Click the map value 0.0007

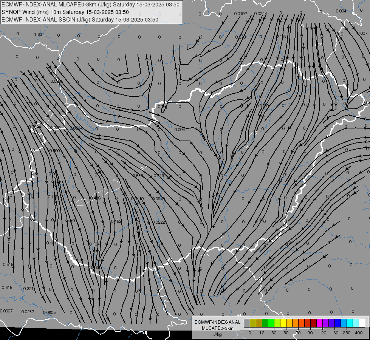[6, 311]
